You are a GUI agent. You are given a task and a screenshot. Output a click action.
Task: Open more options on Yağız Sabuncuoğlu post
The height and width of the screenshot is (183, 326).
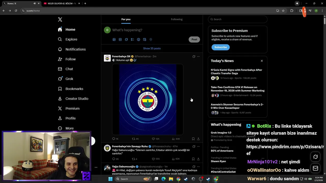tap(198, 166)
